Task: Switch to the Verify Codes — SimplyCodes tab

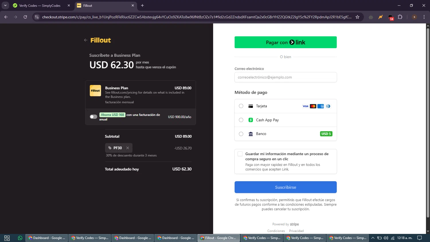Action: 40,5
